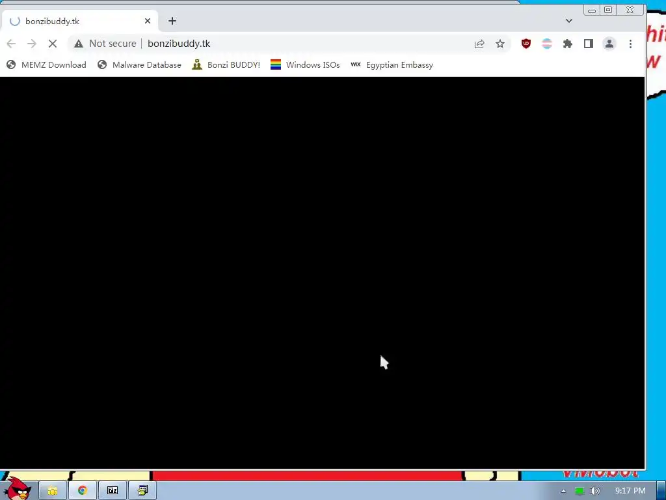Open the striped flag extension icon

tap(547, 44)
